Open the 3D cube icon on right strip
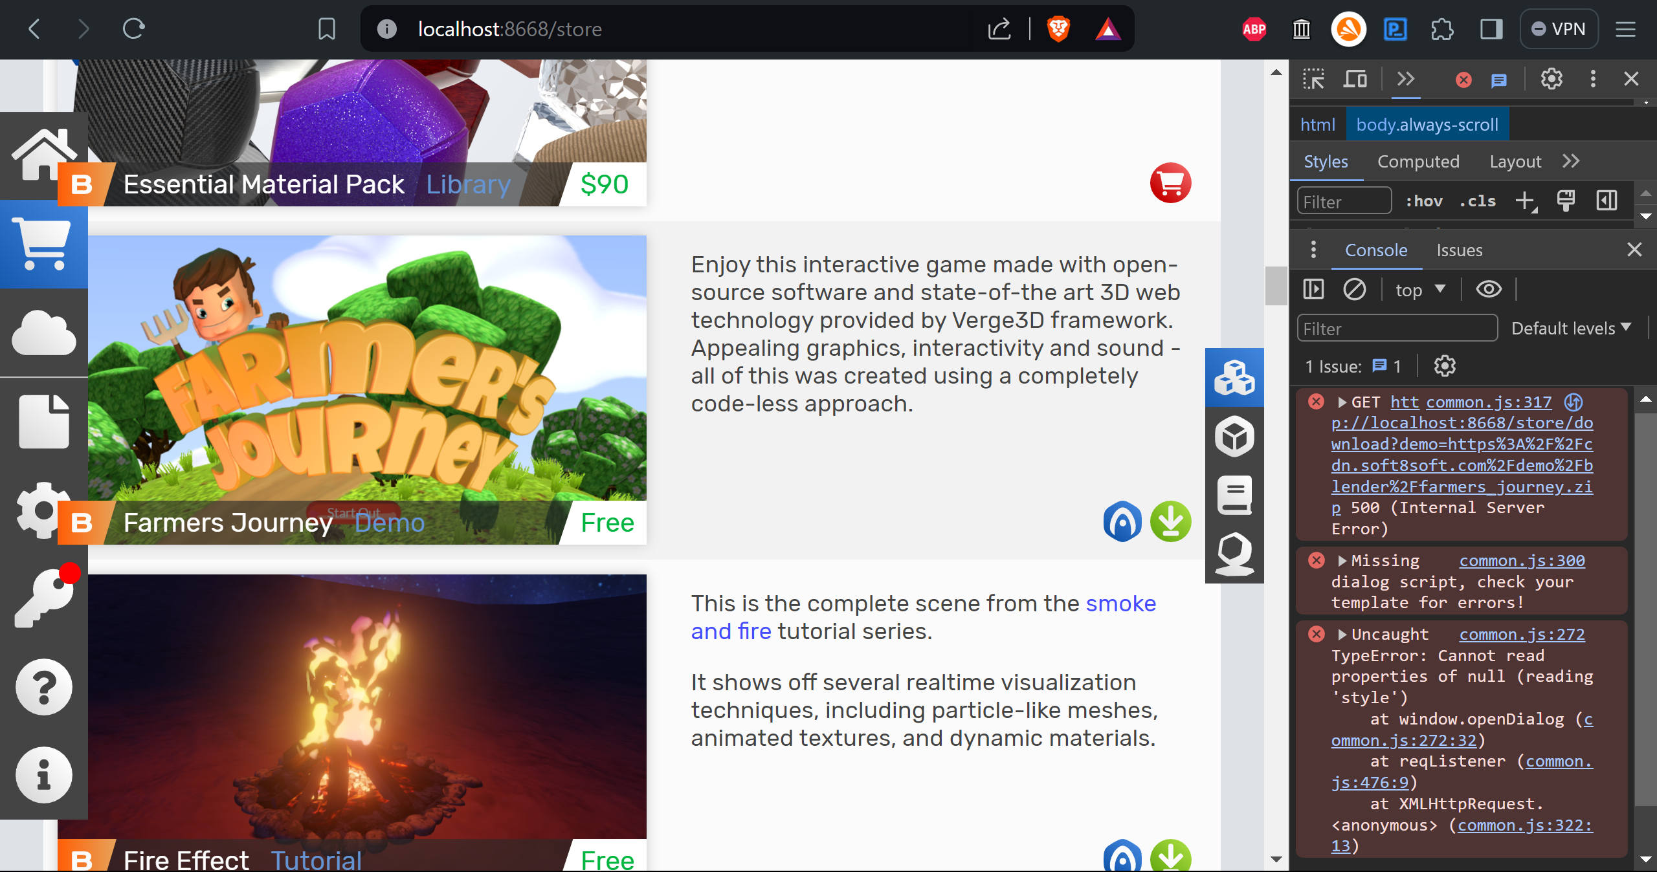The width and height of the screenshot is (1657, 872). [1234, 436]
